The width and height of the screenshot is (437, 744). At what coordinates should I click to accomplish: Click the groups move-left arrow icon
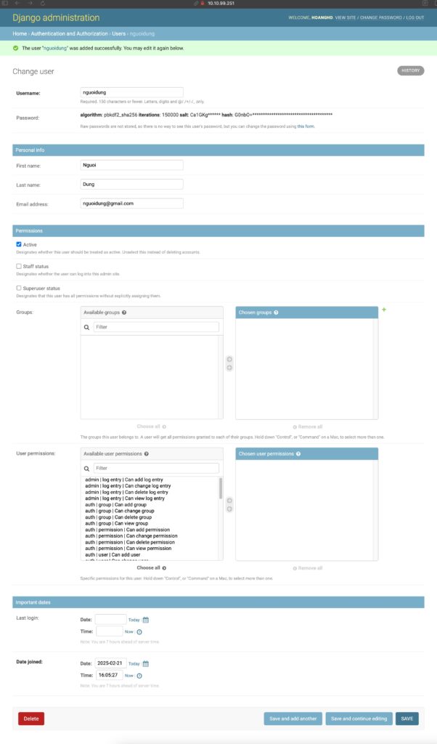click(x=229, y=368)
